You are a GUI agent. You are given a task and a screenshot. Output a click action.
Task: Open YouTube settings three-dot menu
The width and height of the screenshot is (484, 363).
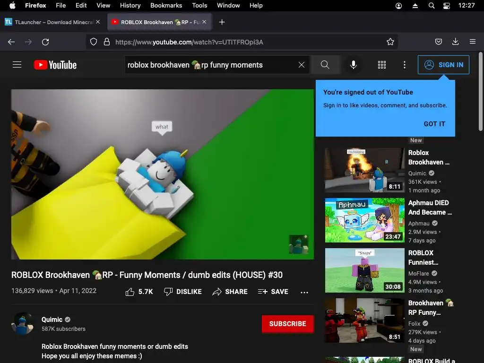click(405, 65)
